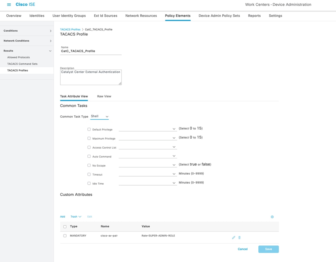Select the MANDATORY cisco-av-pair row checkbox
This screenshot has height=262, width=336.
65,236
